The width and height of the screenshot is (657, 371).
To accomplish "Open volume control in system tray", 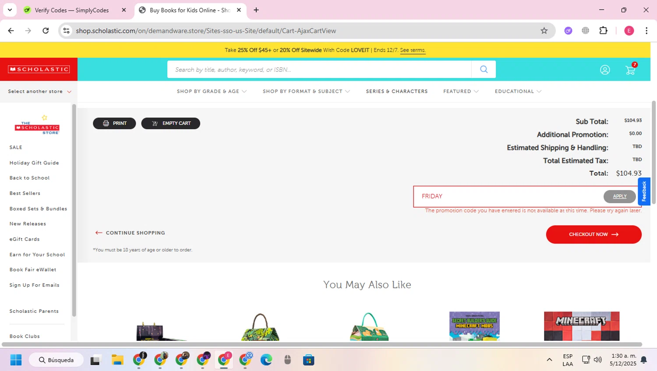I will (598, 360).
